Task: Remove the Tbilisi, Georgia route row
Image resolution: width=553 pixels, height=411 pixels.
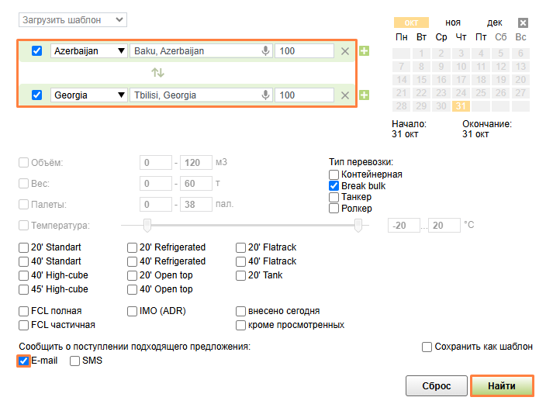Action: (x=346, y=95)
